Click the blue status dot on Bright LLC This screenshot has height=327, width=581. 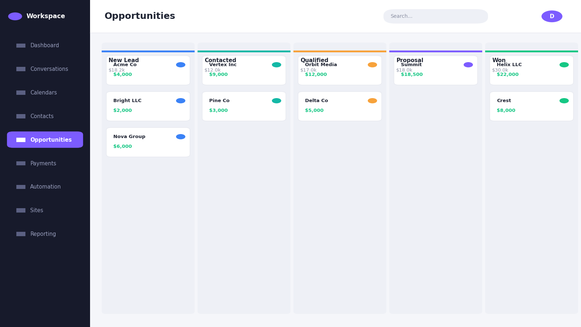coord(180,101)
